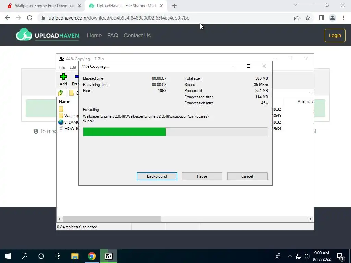Click the 7-Zip taskbar icon
The image size is (351, 263).
109,256
